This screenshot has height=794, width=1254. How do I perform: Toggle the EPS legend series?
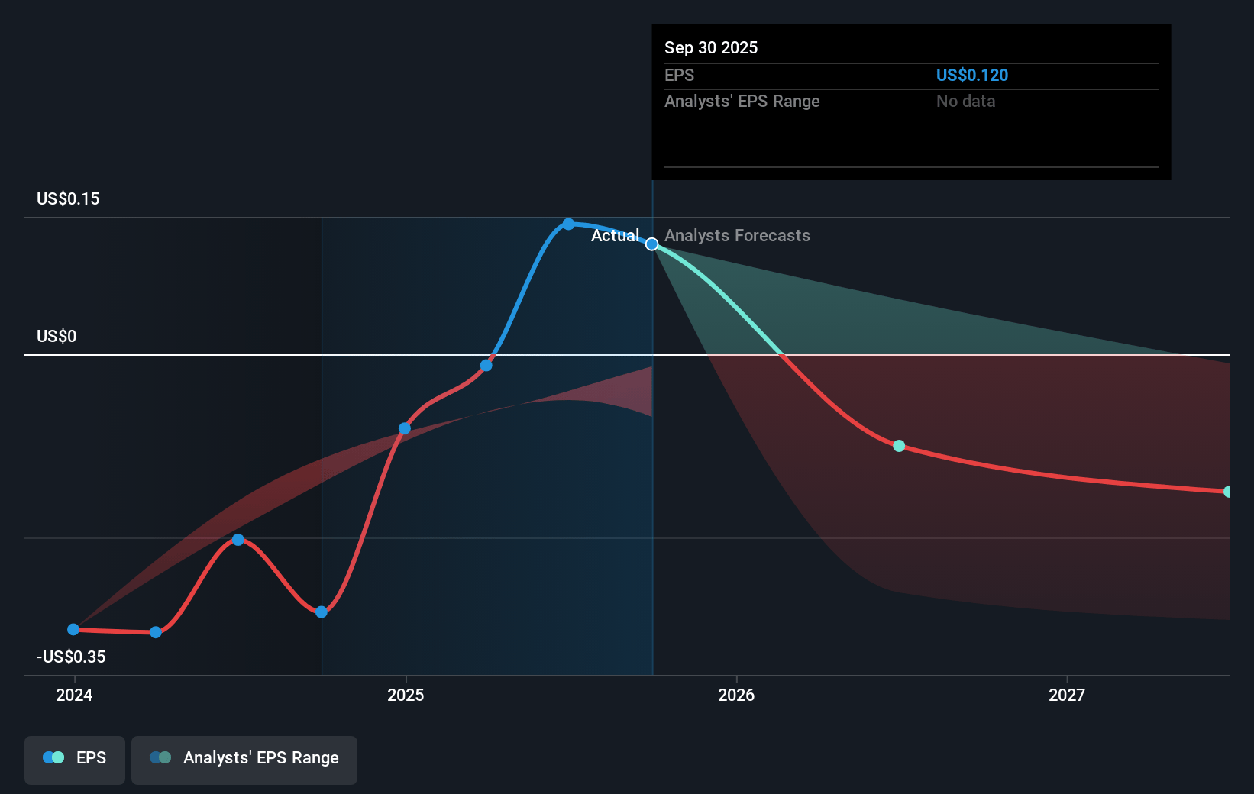(x=75, y=758)
